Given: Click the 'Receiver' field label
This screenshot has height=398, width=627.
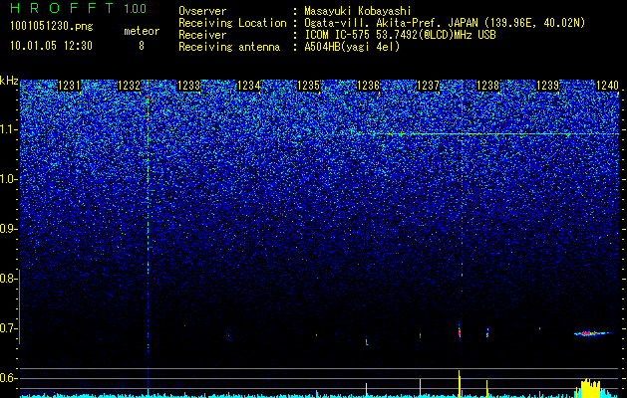Looking at the screenshot, I should click(202, 35).
